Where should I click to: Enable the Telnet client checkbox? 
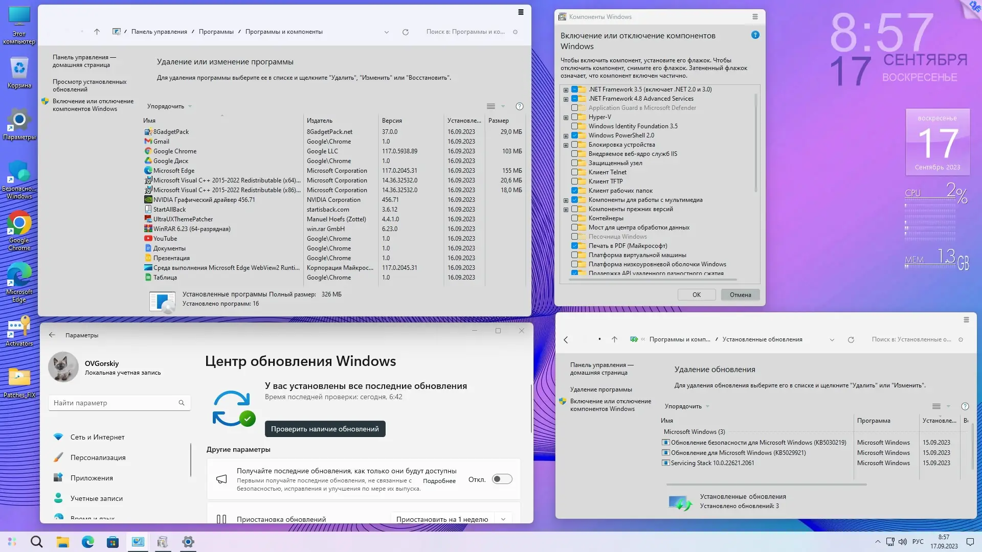pyautogui.click(x=574, y=172)
